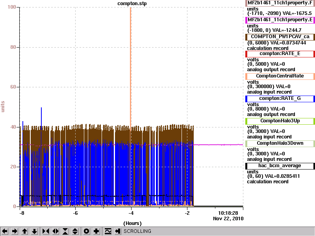Click the 'units' y-axis label
Screen dimensions: 315x236
tap(3, 107)
